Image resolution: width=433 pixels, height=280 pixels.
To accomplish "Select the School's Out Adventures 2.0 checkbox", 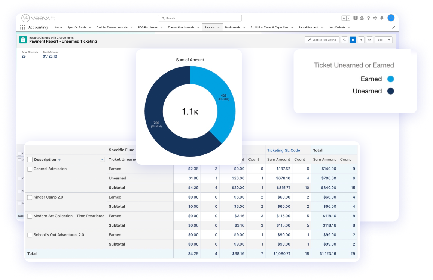I will click(30, 235).
